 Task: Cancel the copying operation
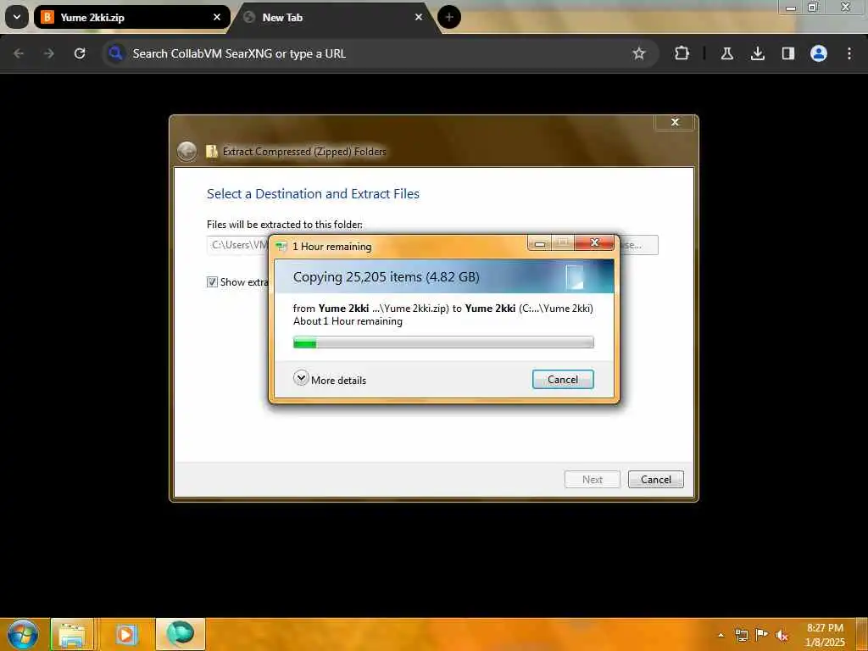point(563,379)
